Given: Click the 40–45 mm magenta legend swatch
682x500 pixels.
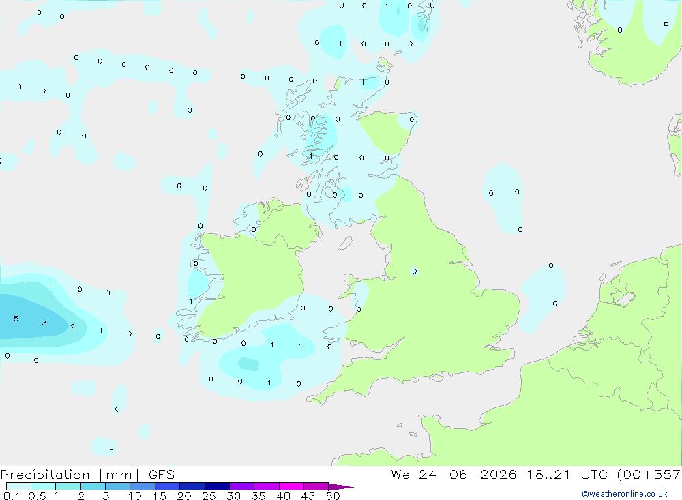Looking at the screenshot, I should point(291,486).
